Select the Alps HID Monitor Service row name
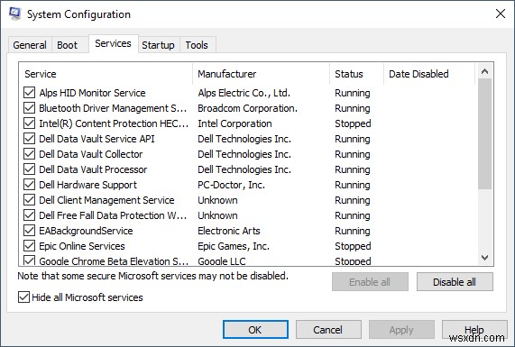This screenshot has height=347, width=515. click(x=92, y=93)
